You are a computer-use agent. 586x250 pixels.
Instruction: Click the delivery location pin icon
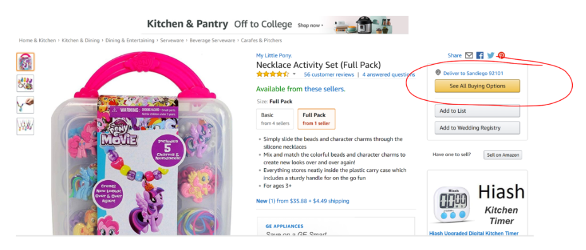(x=438, y=73)
